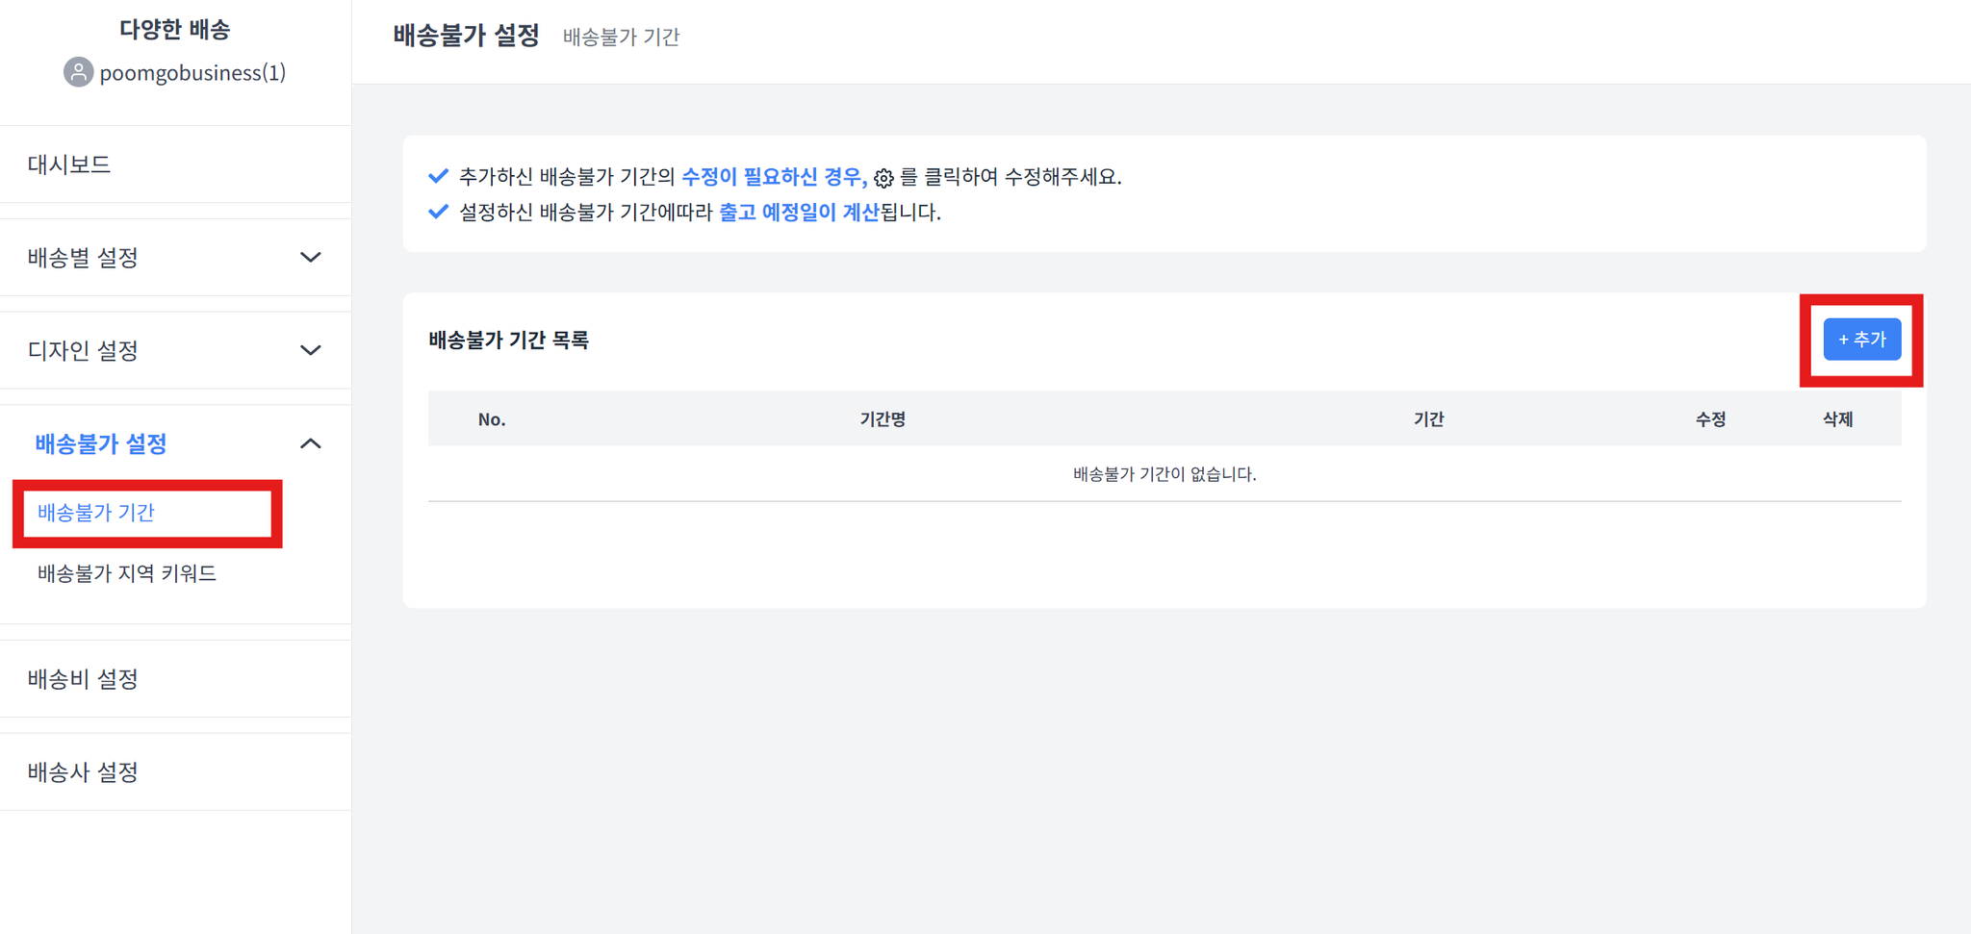Click the user avatar icon beside poomgobusiness
Screen dimensions: 1971x934
(78, 72)
